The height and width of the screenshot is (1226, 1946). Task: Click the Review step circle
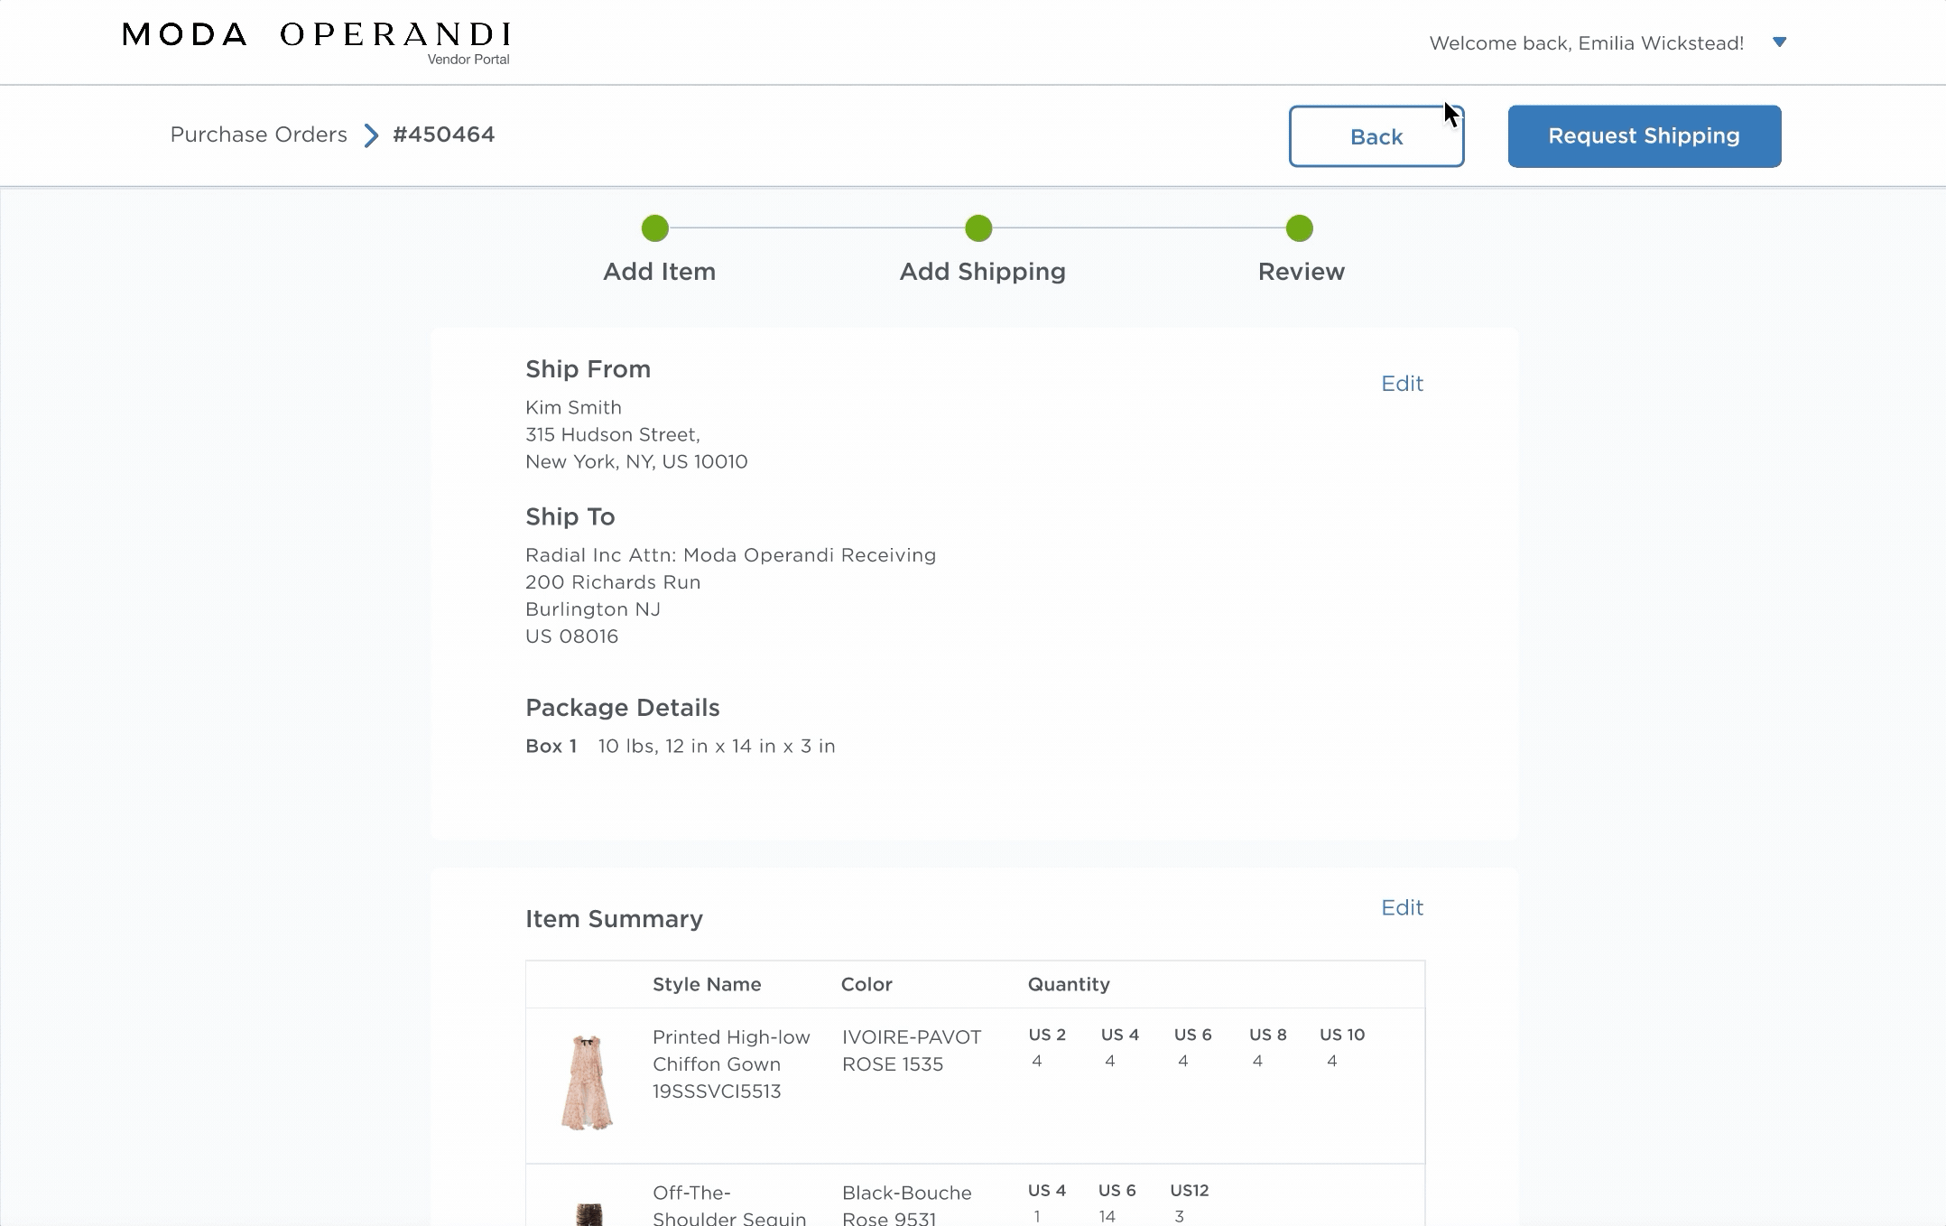1299,228
